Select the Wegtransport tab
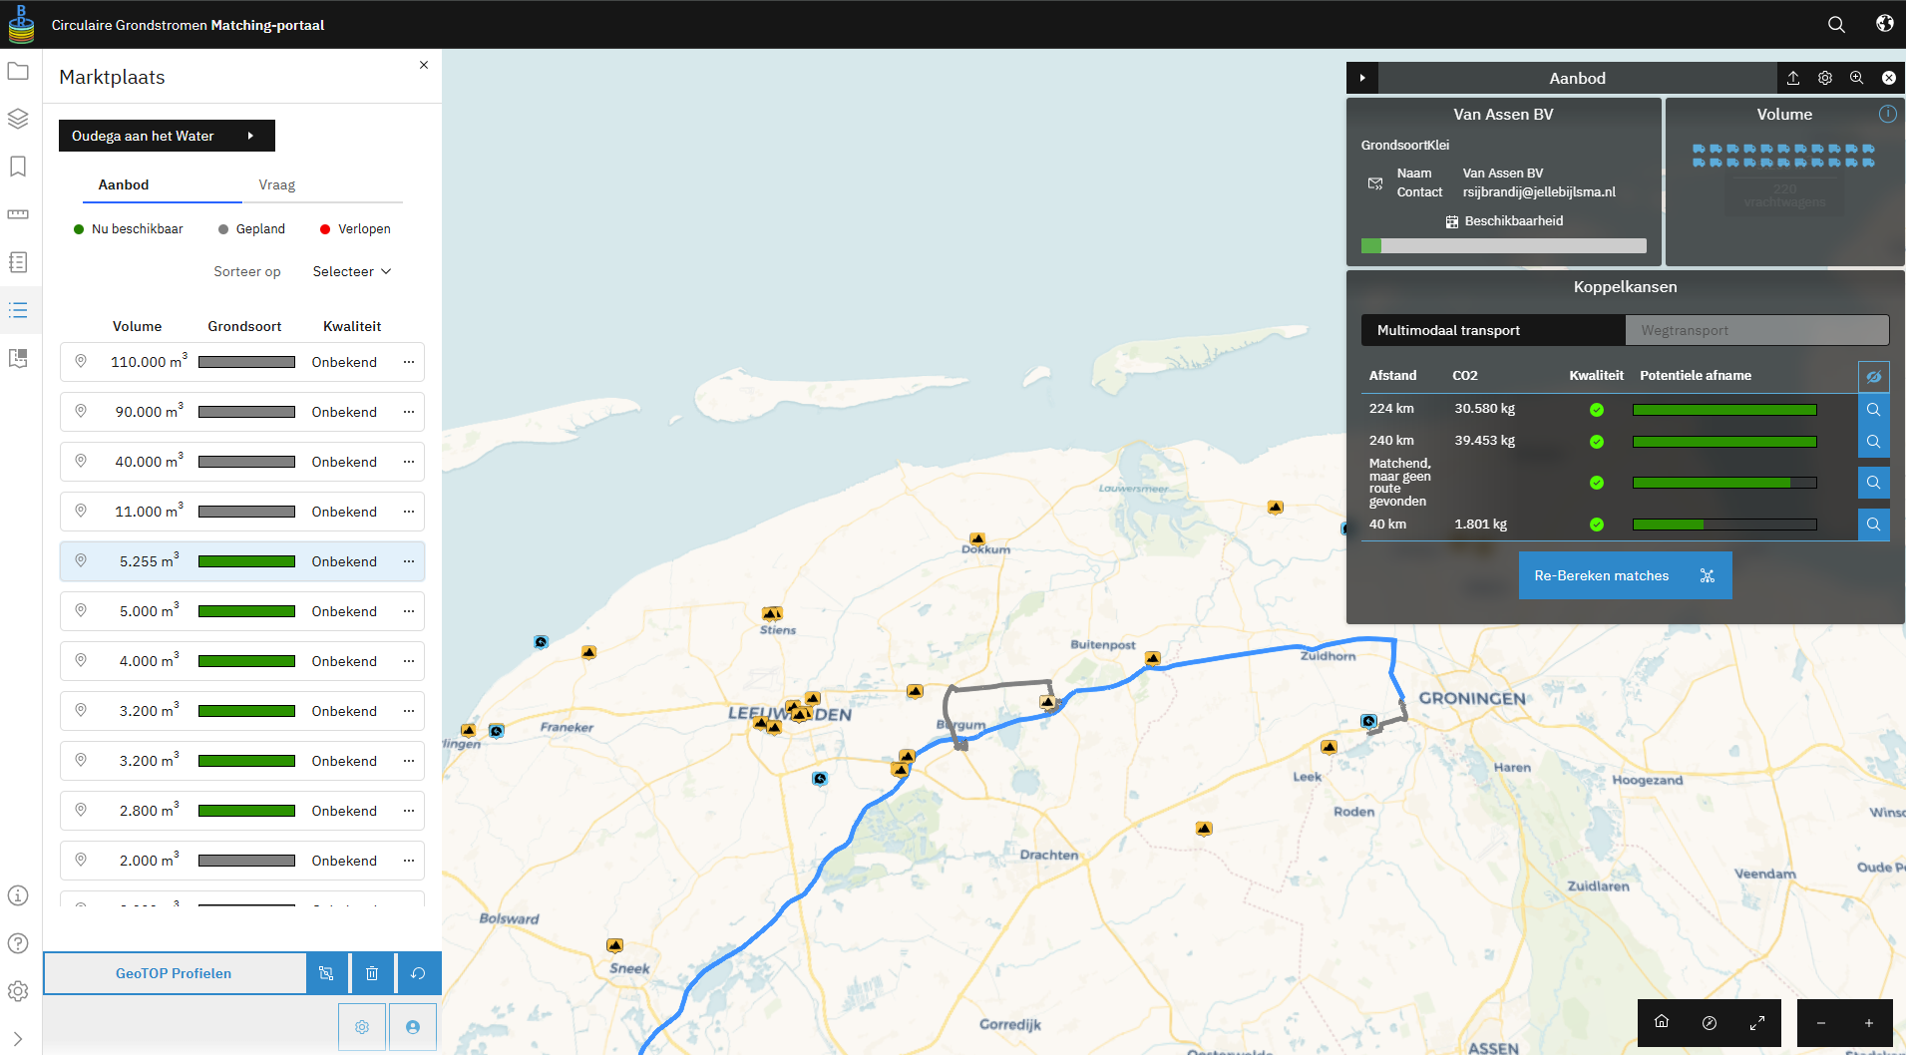 click(1756, 330)
